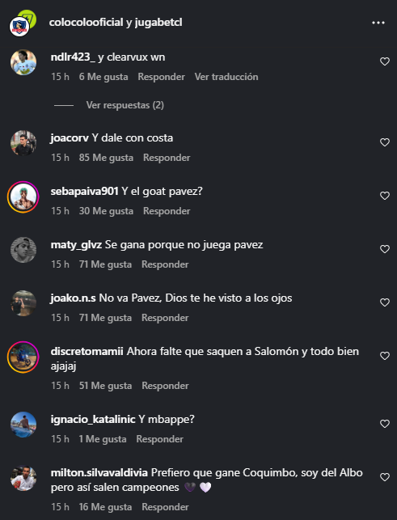Open the three-dot more options menu
397x520 pixels.
[x=378, y=23]
